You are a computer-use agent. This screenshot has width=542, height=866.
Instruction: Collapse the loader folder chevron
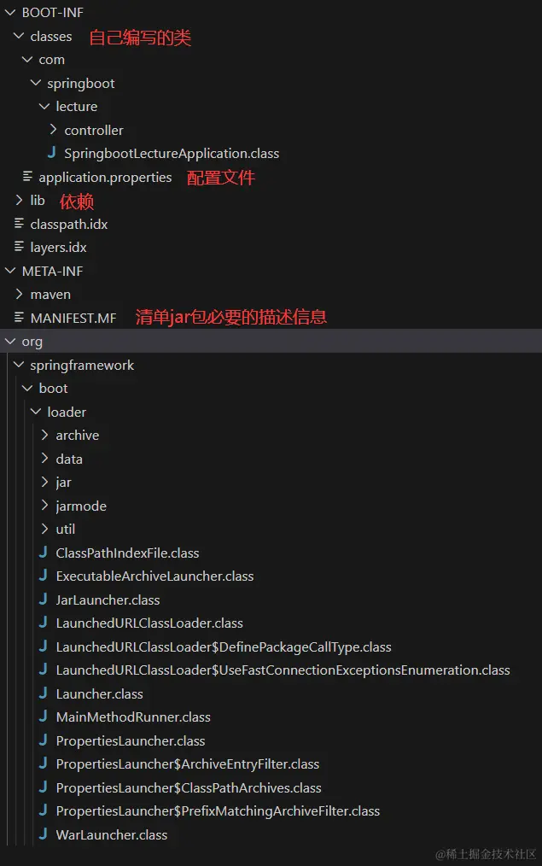[x=36, y=412]
